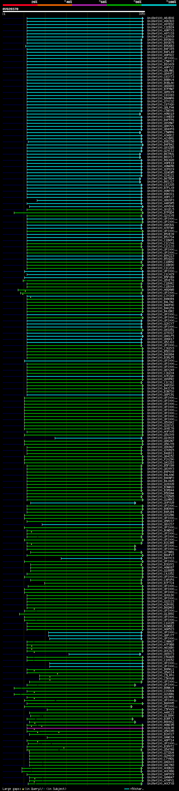
Task: Select the UniRef100_B4FFP6 label
Action: pos(161,120)
